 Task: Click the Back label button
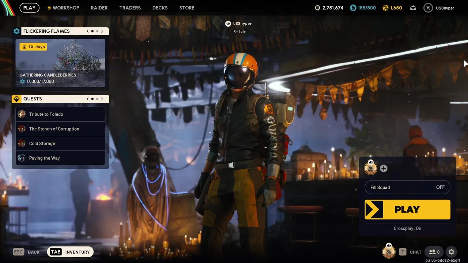click(34, 252)
